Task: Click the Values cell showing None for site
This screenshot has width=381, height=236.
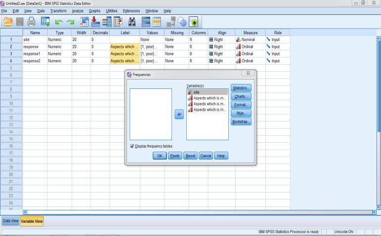Action: (152, 39)
